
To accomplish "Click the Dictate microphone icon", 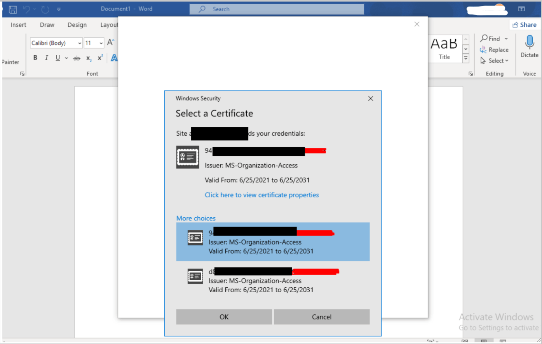I will pos(530,42).
